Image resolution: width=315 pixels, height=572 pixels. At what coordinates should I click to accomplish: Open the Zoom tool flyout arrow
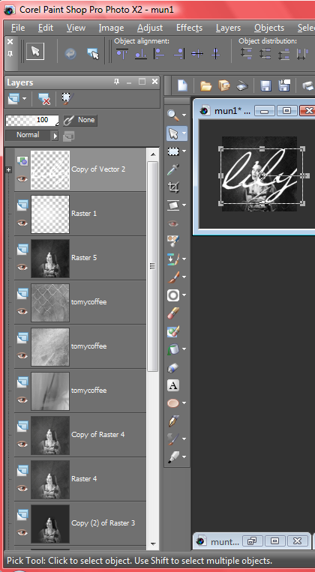coord(184,115)
